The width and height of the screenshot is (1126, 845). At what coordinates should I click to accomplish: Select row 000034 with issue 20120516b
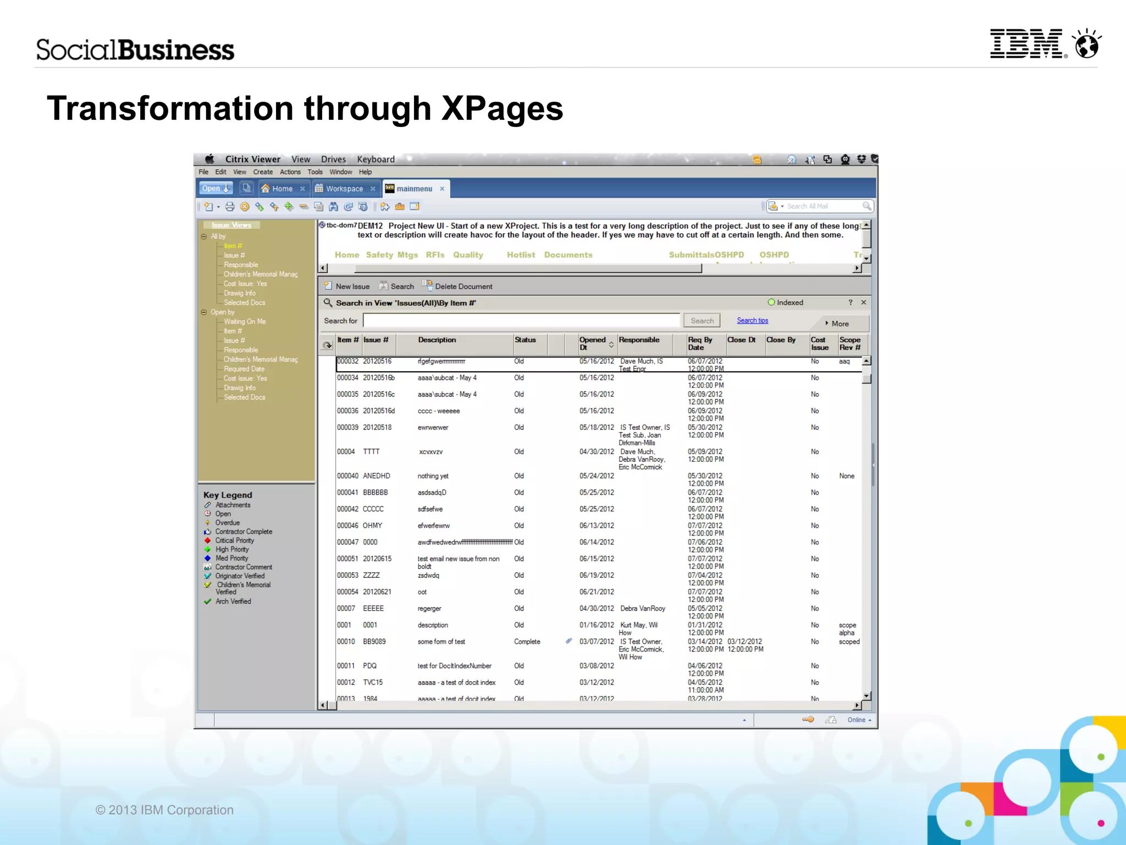[x=599, y=382]
